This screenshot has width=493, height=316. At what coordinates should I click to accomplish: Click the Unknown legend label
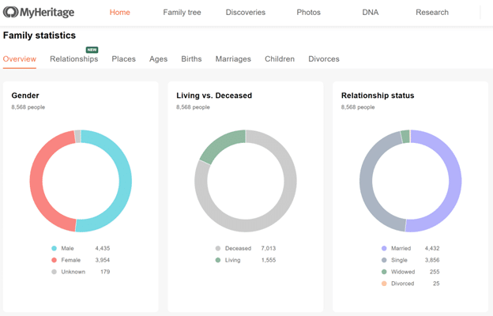73,272
